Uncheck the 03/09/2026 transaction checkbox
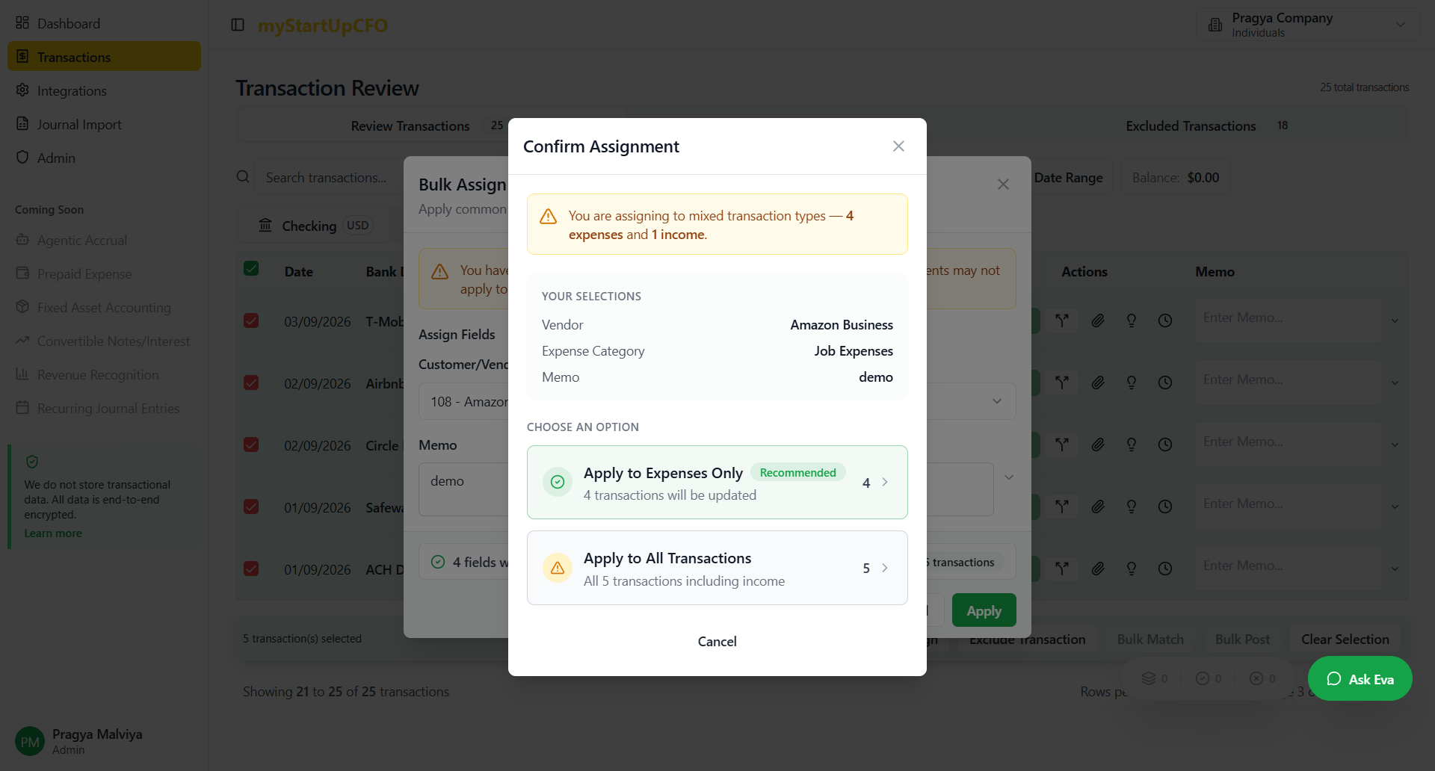 click(x=251, y=321)
